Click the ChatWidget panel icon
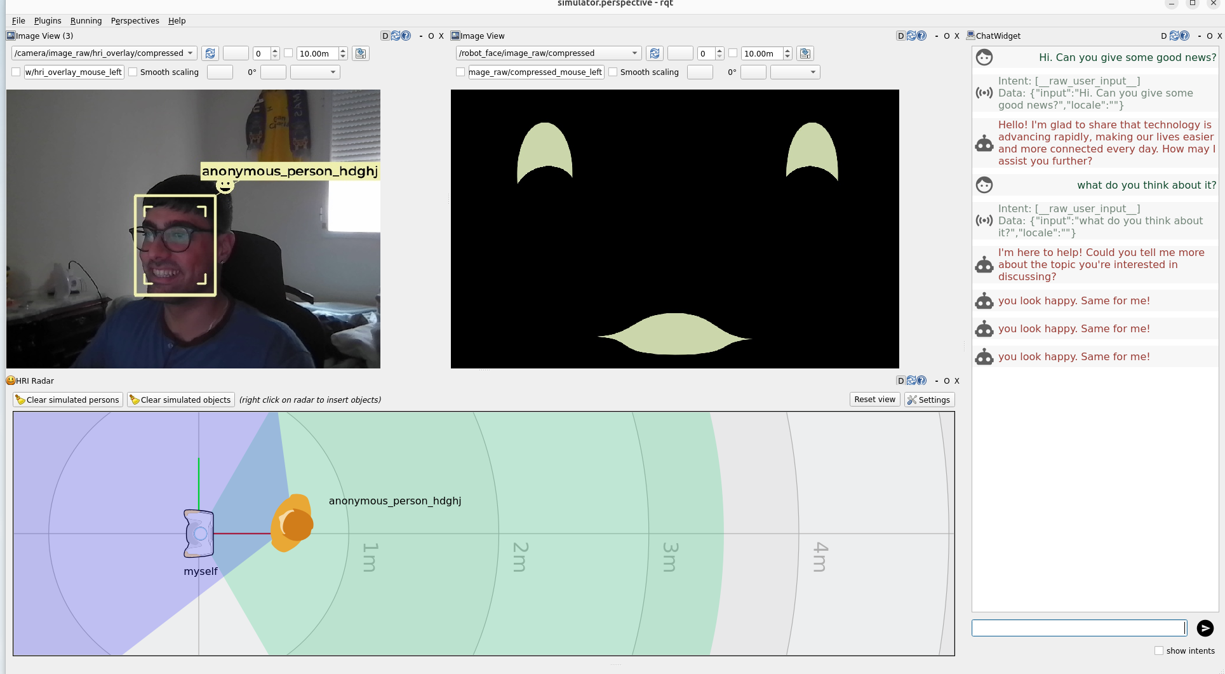 (970, 36)
